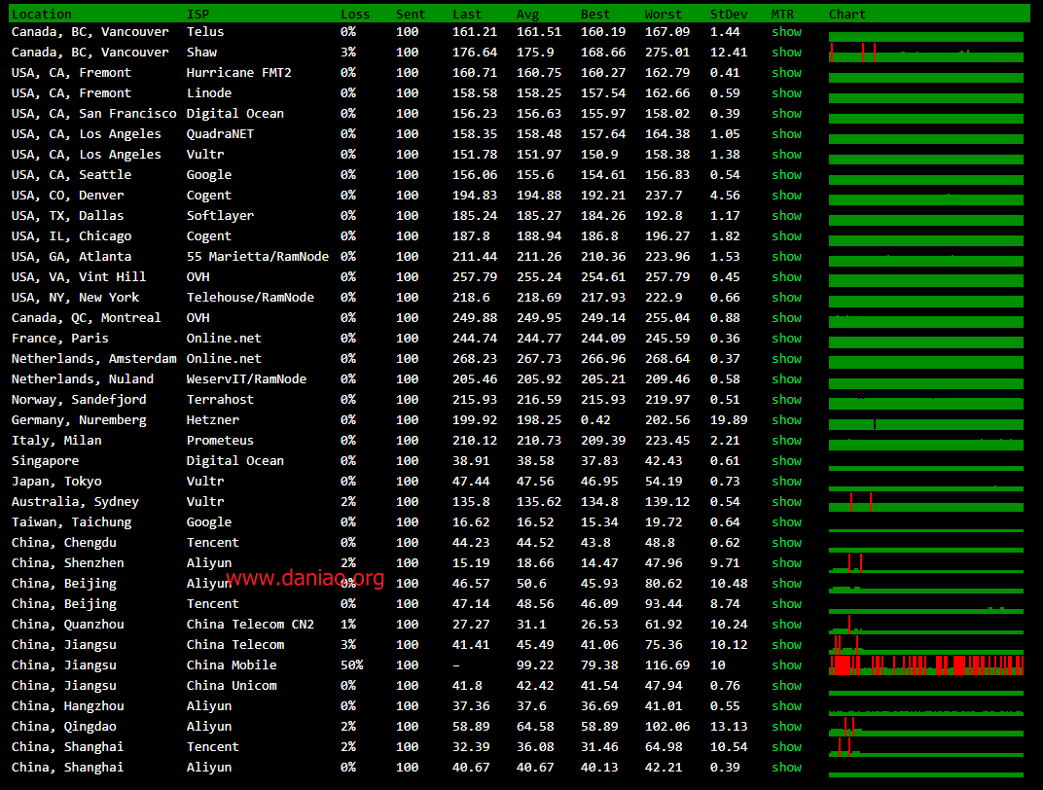This screenshot has height=790, width=1043.
Task: Click the Shenzhen Aliyun latency chart
Action: [926, 563]
